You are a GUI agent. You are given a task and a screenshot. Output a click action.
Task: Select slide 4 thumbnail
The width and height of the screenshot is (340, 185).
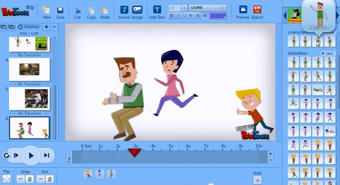pyautogui.click(x=29, y=69)
